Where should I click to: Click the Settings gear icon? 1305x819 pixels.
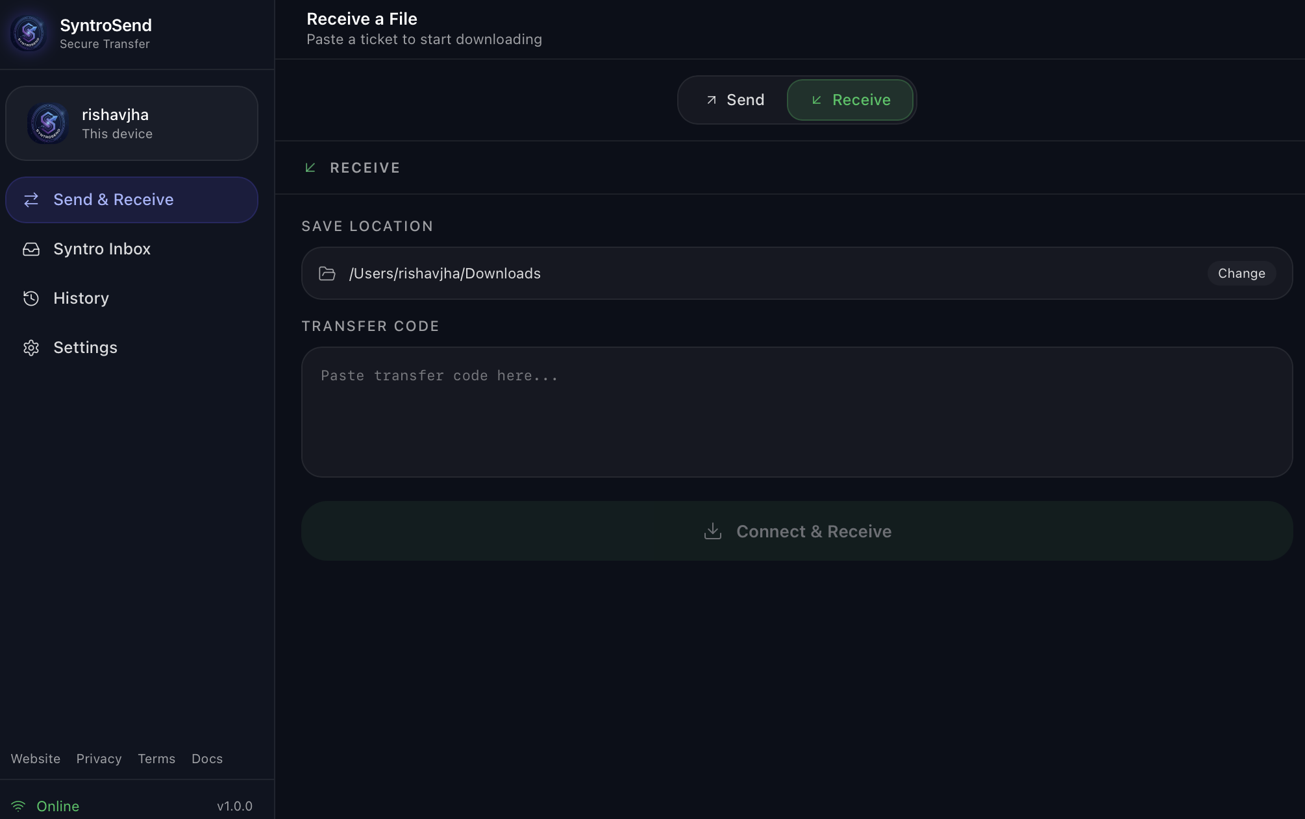click(x=31, y=348)
